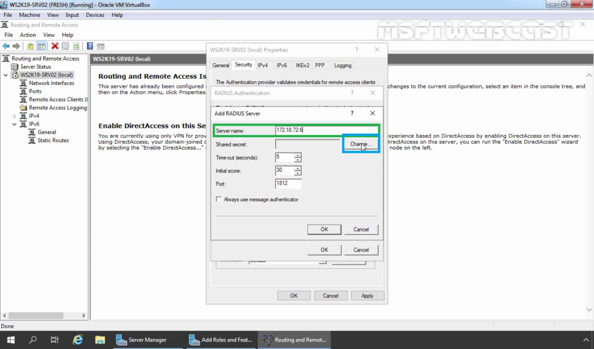The image size is (594, 349).
Task: Open VirtualBox Machine menu
Action: [30, 14]
